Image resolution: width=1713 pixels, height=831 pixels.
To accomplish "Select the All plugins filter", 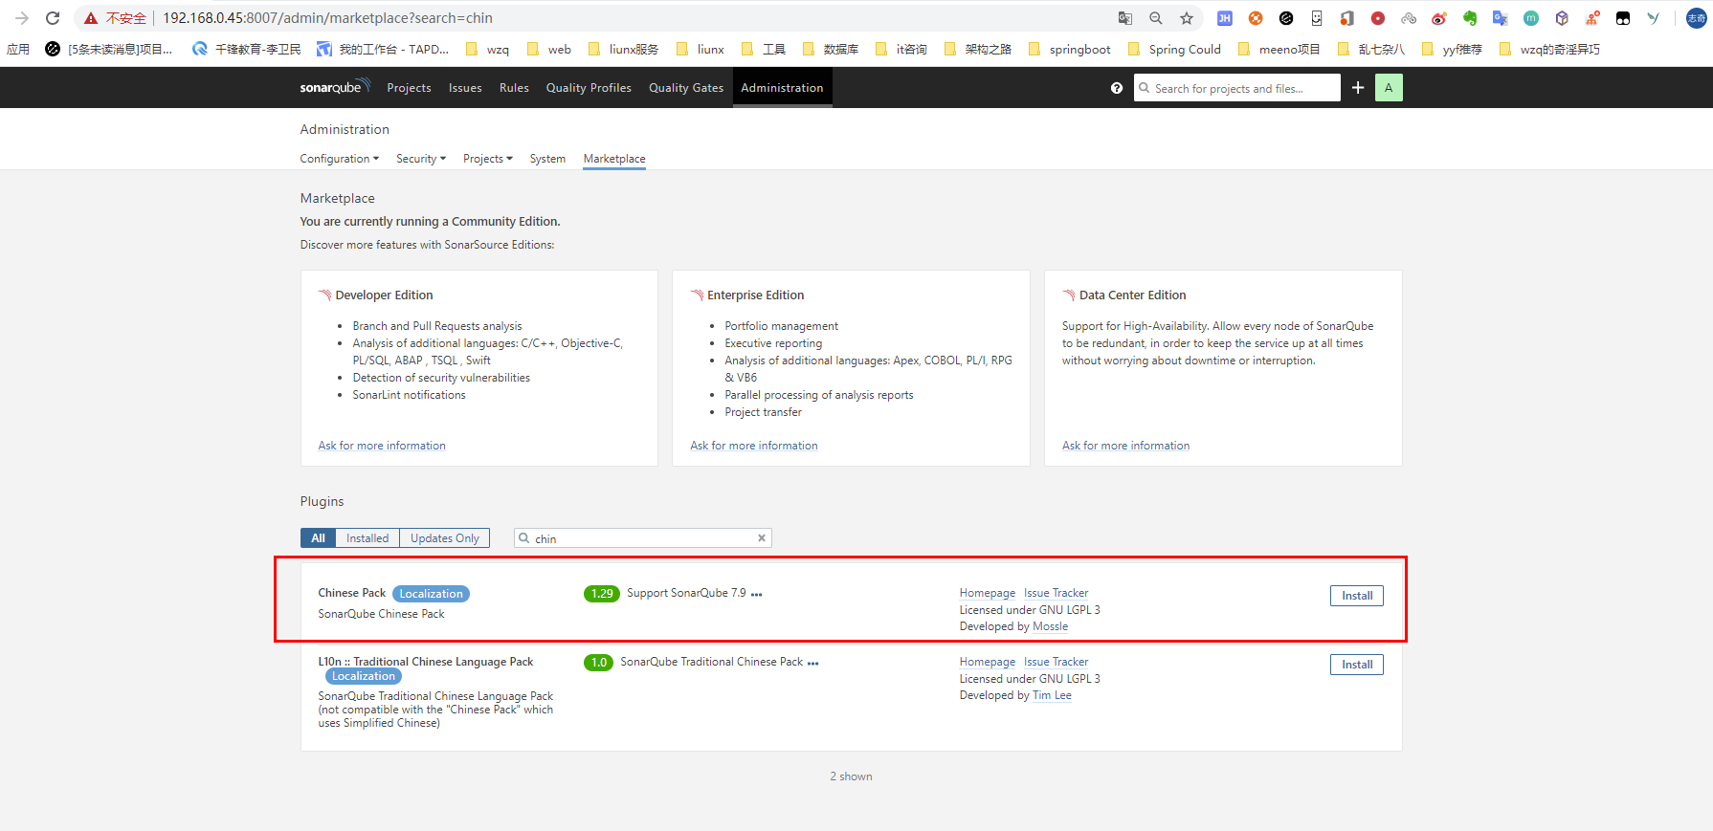I will click(318, 538).
